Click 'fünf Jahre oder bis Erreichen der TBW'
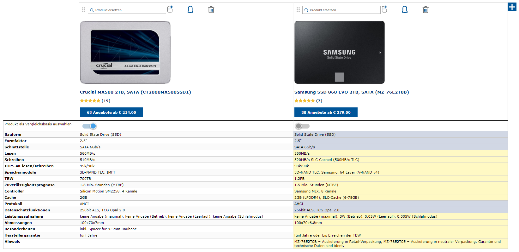This screenshot has height=252, width=519. tap(328, 235)
